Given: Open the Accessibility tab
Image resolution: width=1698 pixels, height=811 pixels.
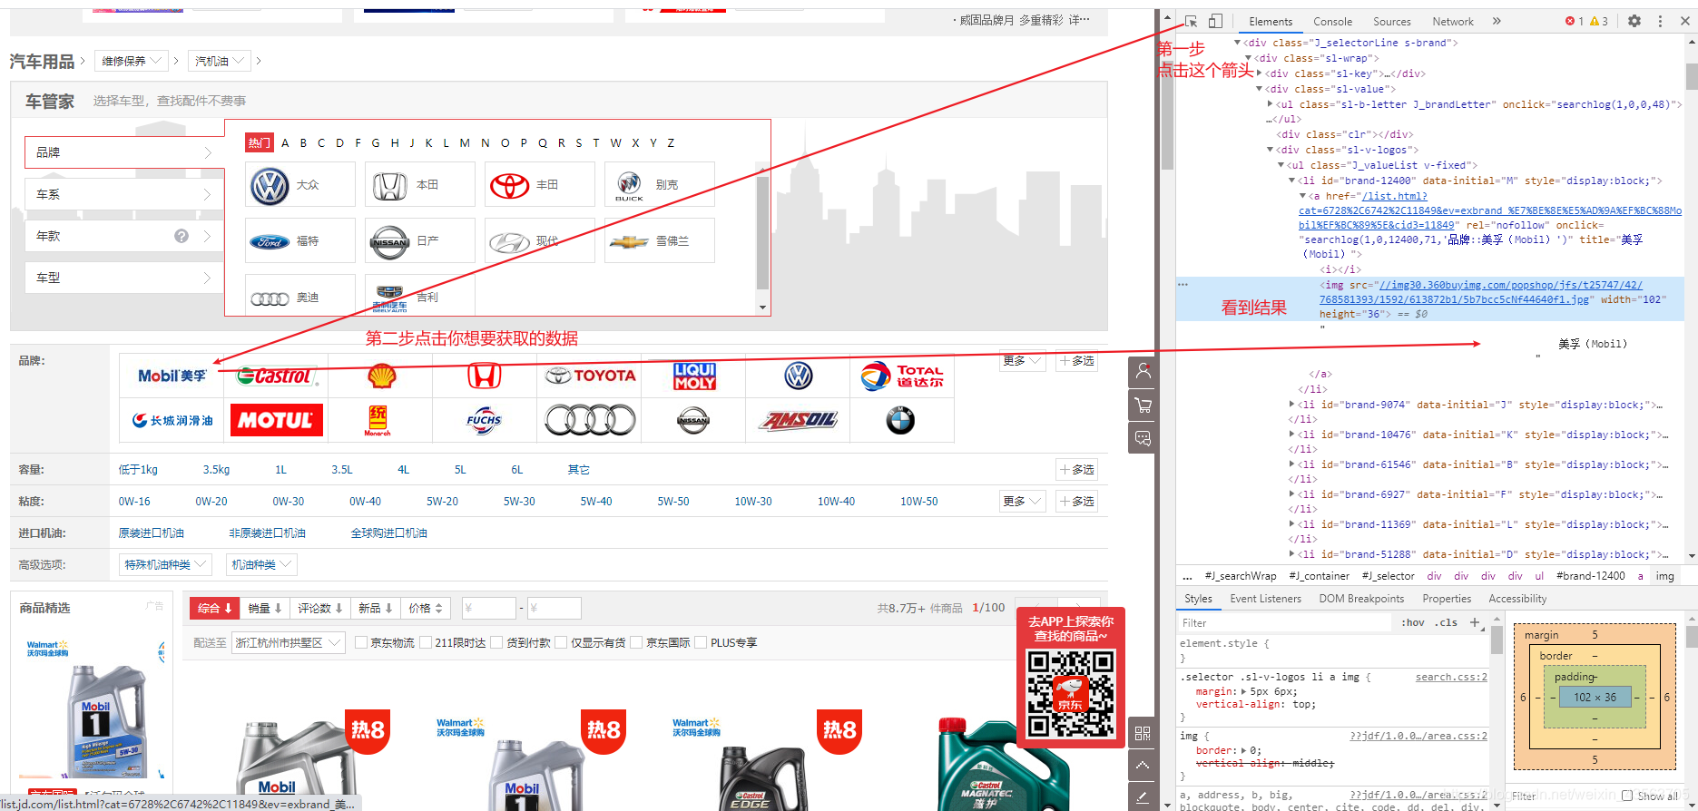Looking at the screenshot, I should [x=1517, y=599].
